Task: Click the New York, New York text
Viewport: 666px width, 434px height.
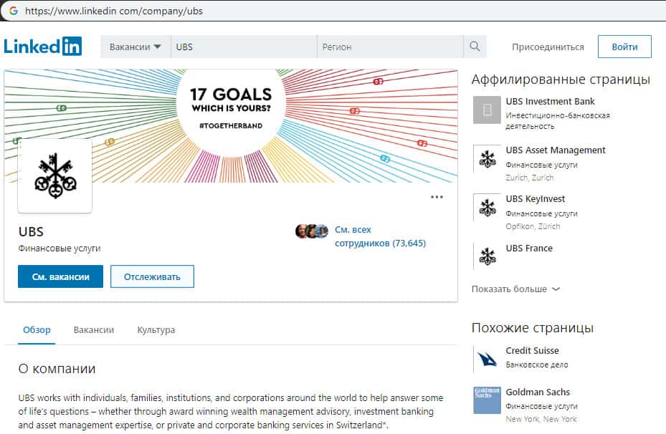Action: (x=541, y=419)
